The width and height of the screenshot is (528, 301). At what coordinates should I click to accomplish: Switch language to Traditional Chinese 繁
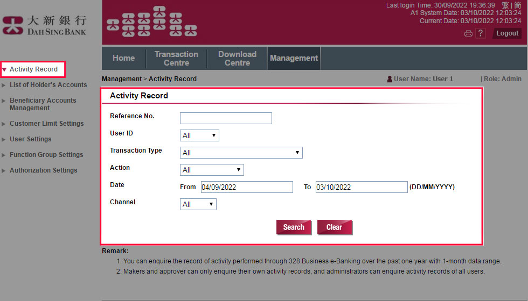click(505, 5)
